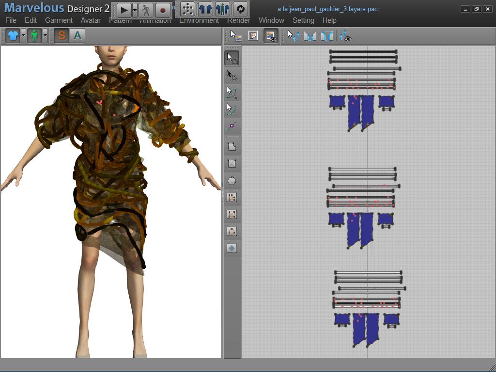Click the Simulate play button
The width and height of the screenshot is (496, 372).
(124, 9)
